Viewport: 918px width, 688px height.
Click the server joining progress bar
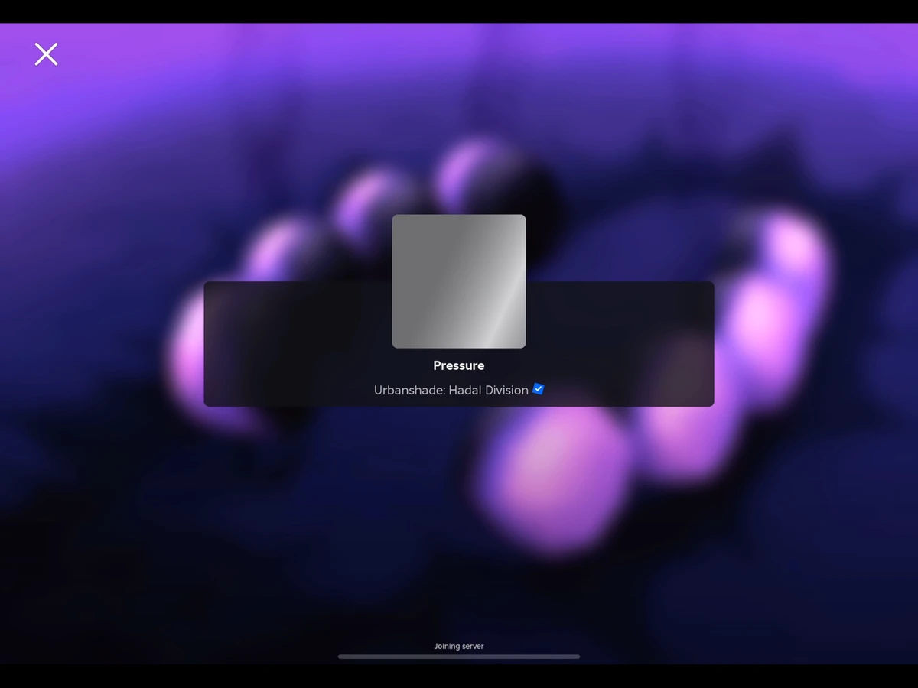tap(458, 656)
